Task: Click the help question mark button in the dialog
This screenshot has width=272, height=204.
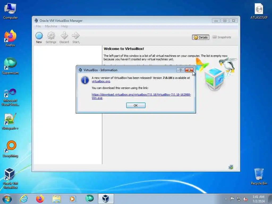Action: pyautogui.click(x=180, y=70)
